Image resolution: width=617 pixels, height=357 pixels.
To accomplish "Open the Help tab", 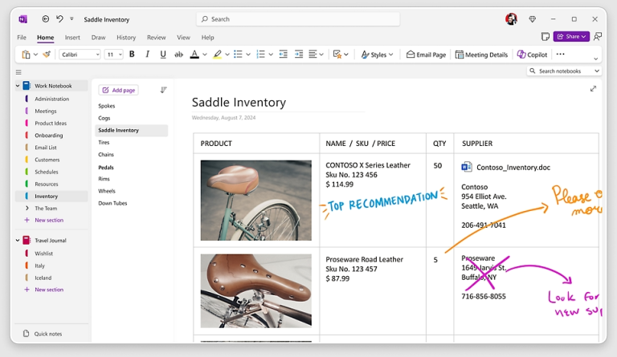I will click(208, 38).
